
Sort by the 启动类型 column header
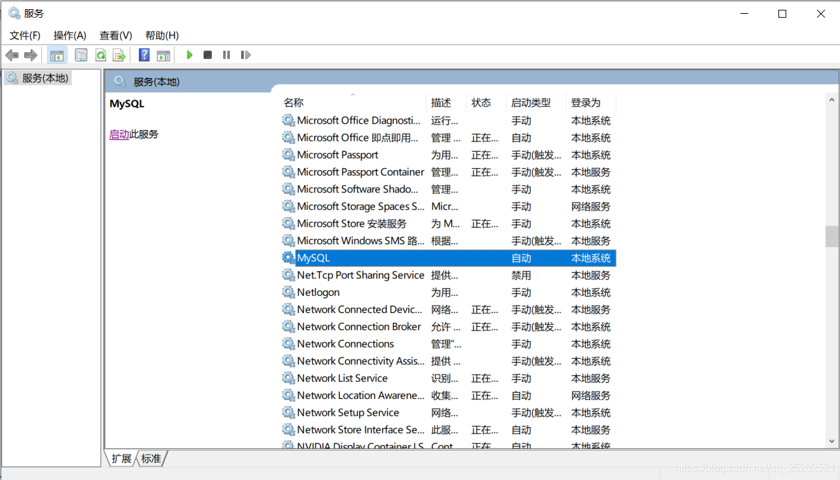coord(536,103)
